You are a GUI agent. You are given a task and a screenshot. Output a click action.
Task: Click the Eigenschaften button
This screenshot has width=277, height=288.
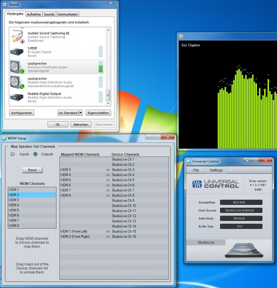(98, 113)
